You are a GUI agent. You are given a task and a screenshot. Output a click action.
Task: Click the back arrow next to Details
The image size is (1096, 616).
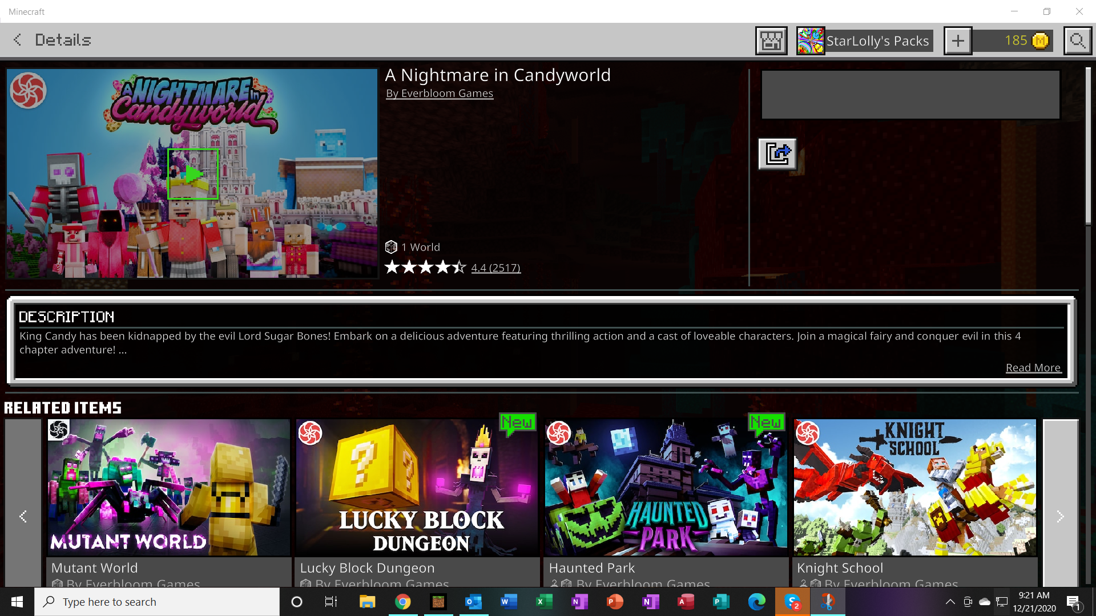point(17,40)
